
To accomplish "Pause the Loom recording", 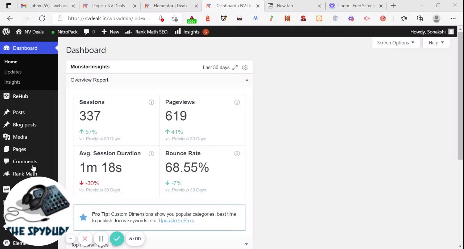I will [x=101, y=239].
